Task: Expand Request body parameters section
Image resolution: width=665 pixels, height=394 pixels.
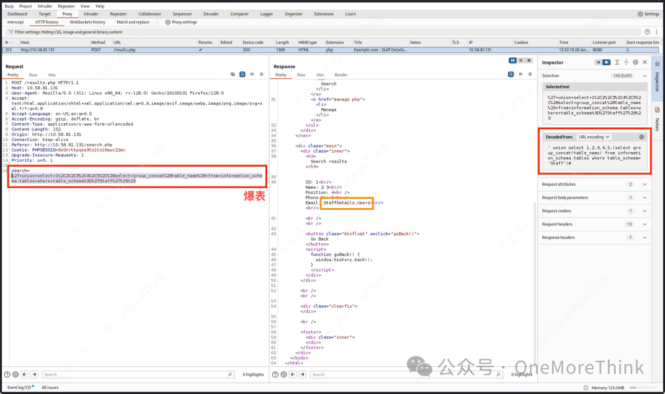Action: [595, 198]
